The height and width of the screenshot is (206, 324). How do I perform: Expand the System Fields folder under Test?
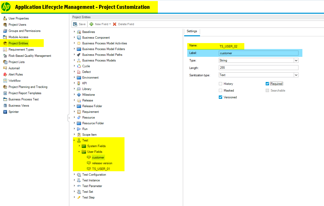(80, 146)
